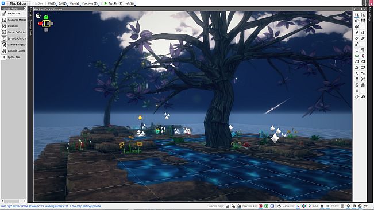Activate the pencil draw tool
The width and height of the screenshot is (374, 210).
357,32
